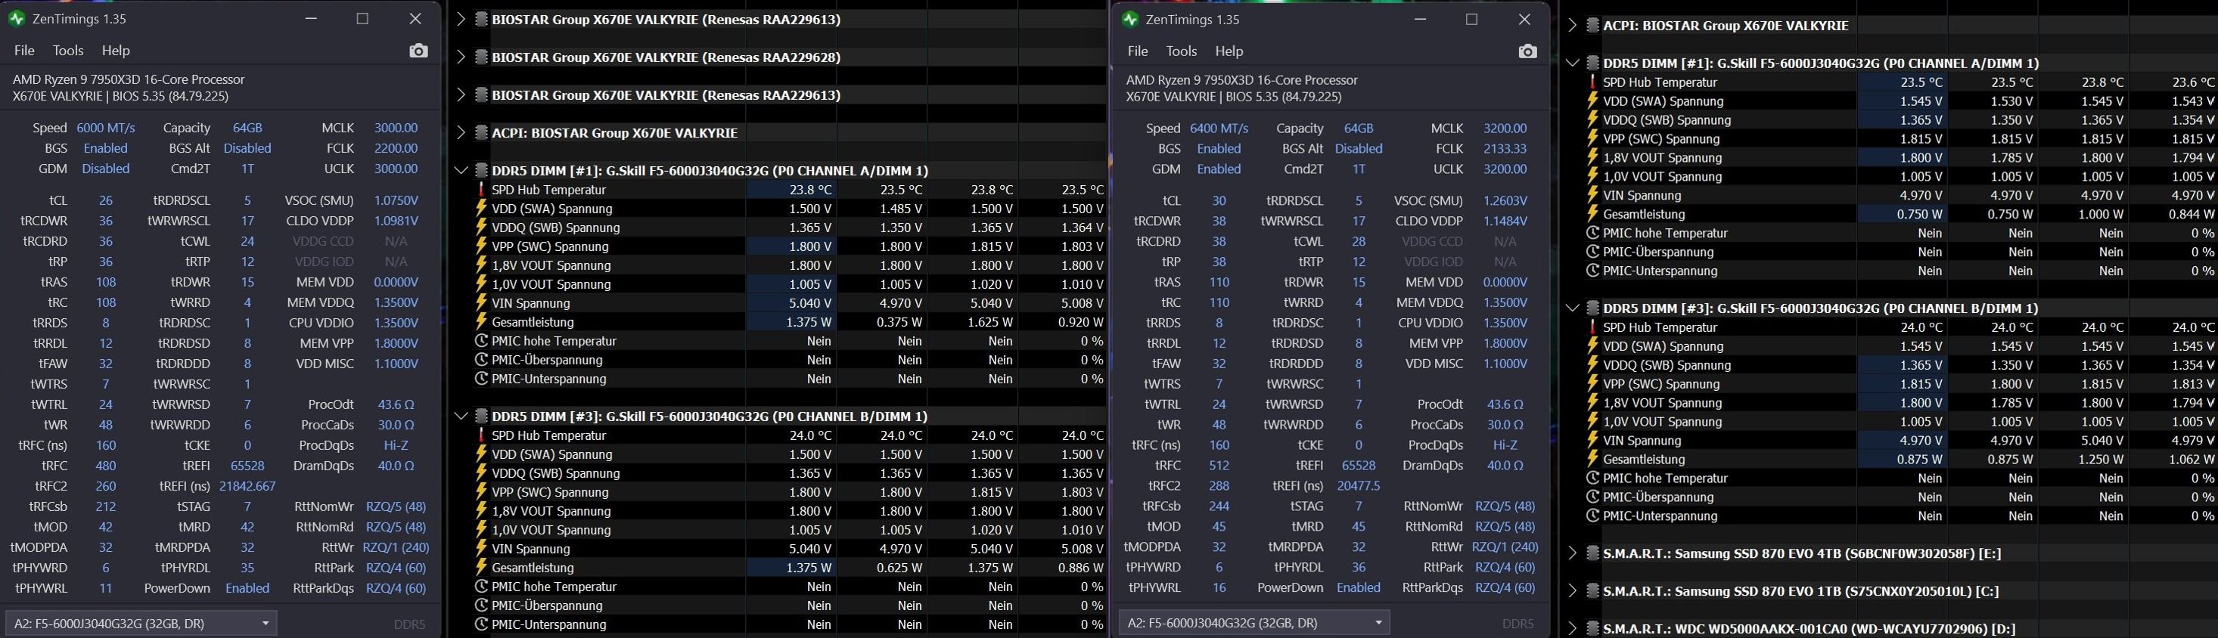Click the left ZenTimings app logo icon
Viewport: 2218px width, 638px height.
click(x=17, y=18)
